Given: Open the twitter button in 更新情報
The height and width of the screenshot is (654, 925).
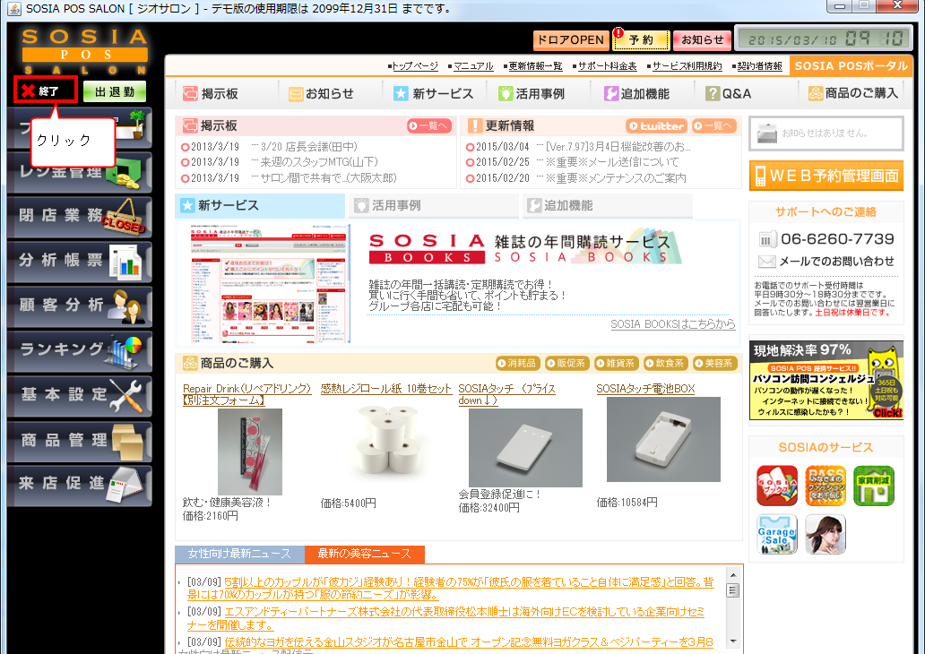Looking at the screenshot, I should [656, 126].
